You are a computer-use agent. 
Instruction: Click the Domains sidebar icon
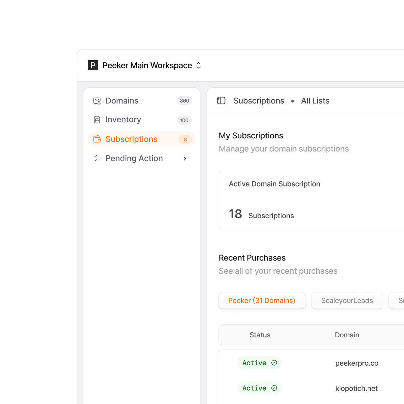[97, 101]
